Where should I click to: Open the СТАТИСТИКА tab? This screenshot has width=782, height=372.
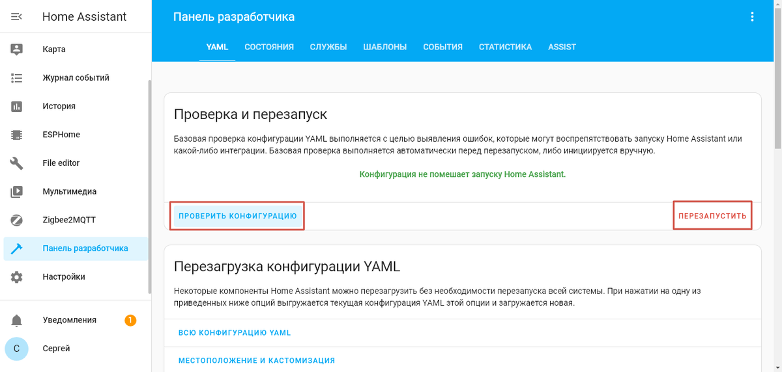[505, 47]
